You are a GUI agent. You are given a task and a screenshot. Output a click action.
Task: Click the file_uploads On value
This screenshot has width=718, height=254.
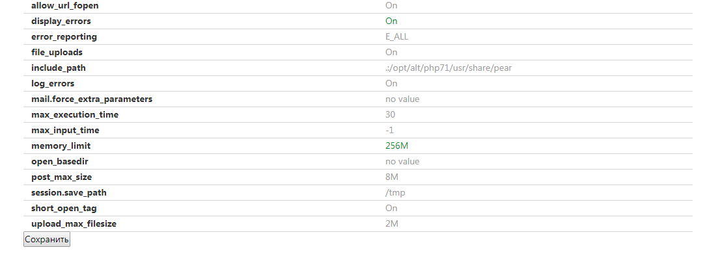point(391,52)
